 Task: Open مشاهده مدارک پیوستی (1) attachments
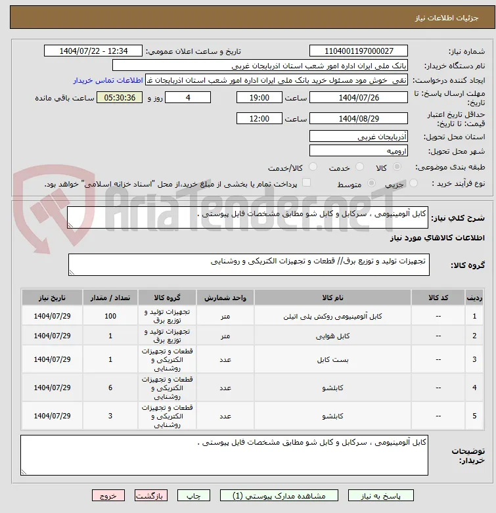tap(279, 496)
